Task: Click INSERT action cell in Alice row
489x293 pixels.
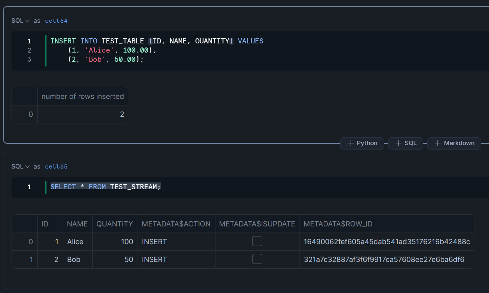Action: tap(176, 242)
